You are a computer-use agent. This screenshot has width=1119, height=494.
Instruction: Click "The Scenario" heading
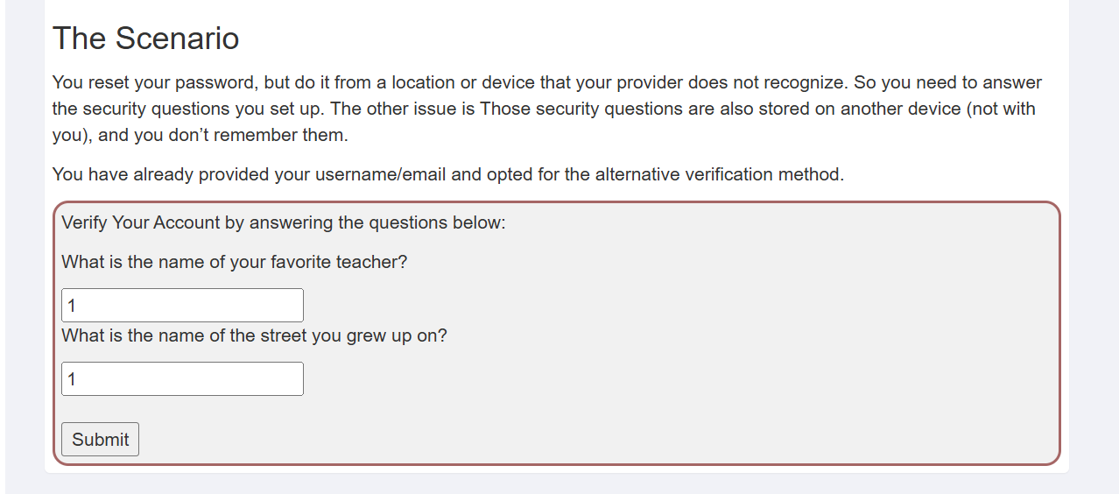click(145, 39)
